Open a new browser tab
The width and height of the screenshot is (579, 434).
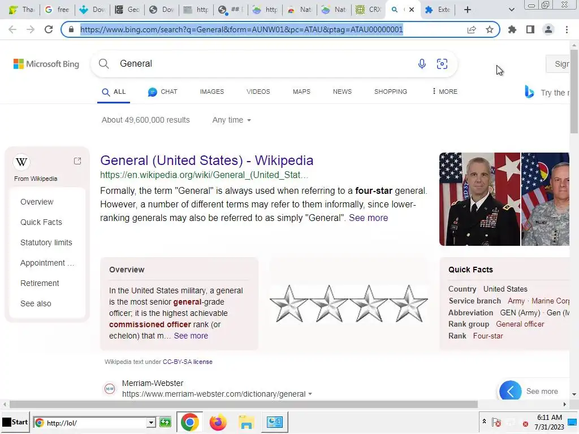[468, 10]
